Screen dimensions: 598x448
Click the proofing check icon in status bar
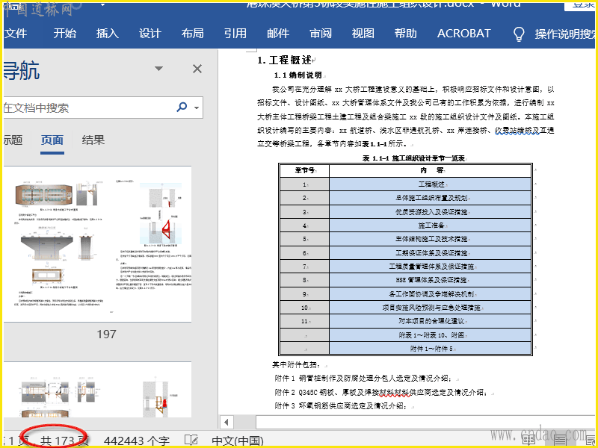point(191,441)
